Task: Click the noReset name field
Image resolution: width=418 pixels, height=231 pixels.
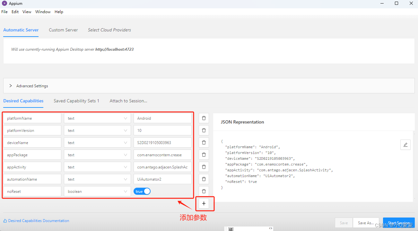Action: click(x=32, y=191)
